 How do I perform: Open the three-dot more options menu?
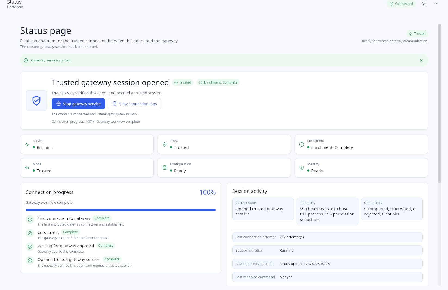click(436, 4)
